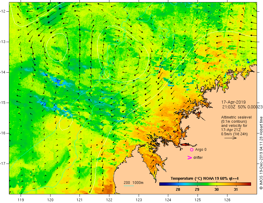Click the 'Altimetric sealevel' caption line

coord(236,117)
